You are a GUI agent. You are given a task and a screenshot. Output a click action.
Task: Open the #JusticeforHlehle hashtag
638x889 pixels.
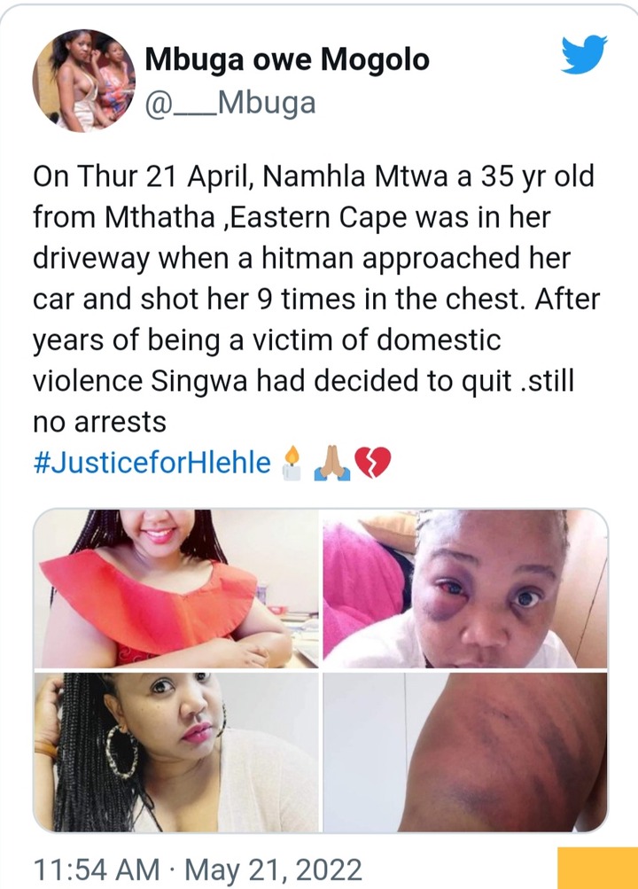tap(152, 462)
